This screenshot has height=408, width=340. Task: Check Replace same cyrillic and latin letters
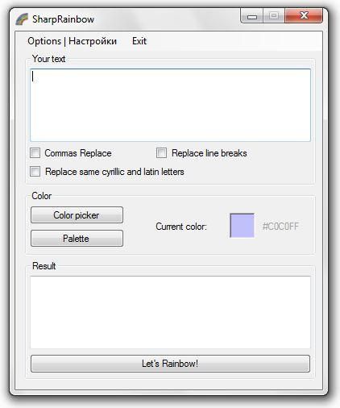click(35, 172)
